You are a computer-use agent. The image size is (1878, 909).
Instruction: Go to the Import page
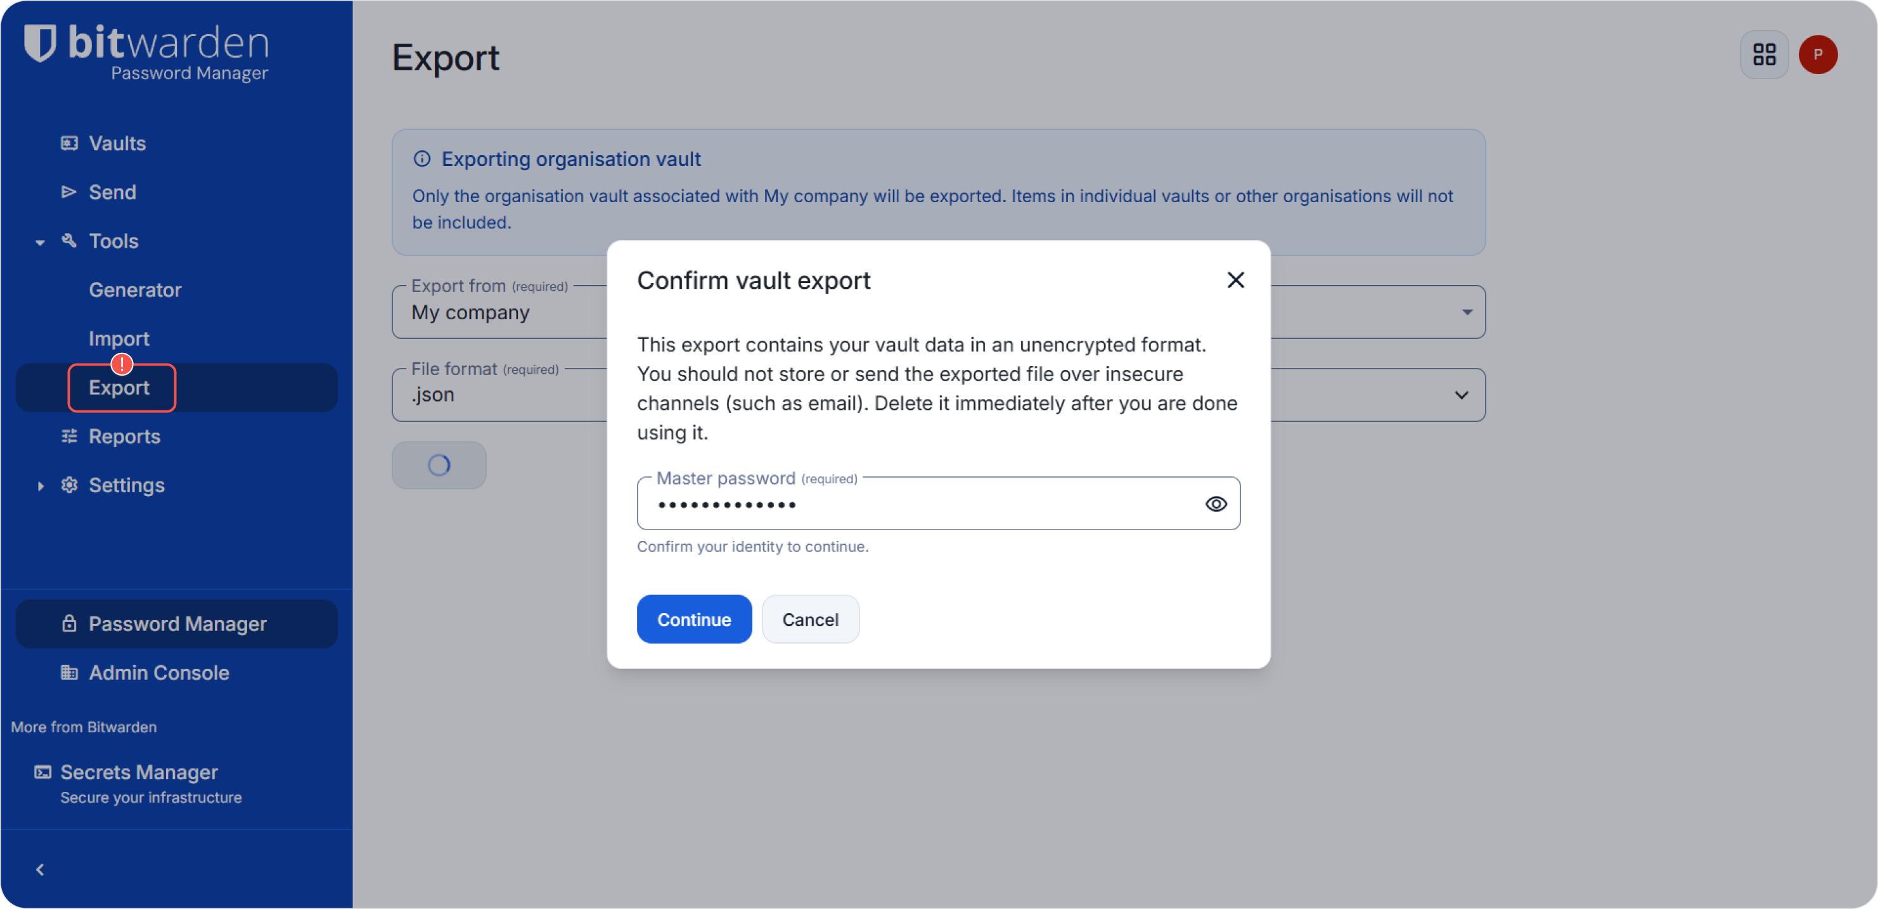(118, 338)
